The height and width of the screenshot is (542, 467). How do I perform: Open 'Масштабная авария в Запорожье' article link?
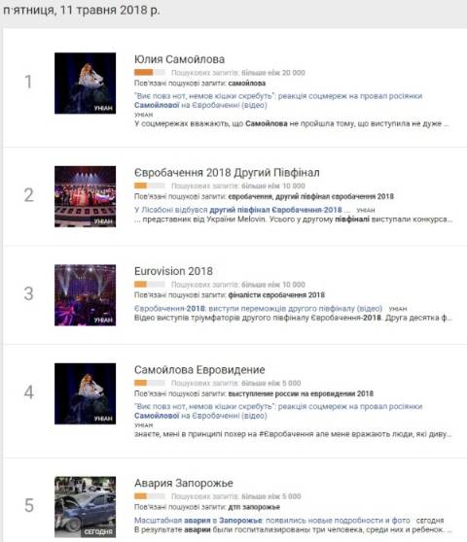pos(272,521)
